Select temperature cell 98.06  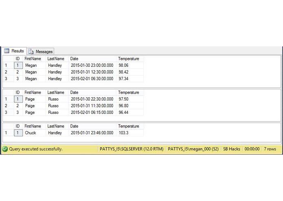point(130,66)
